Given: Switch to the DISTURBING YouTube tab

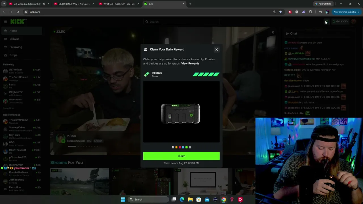Looking at the screenshot, I should 75,4.
